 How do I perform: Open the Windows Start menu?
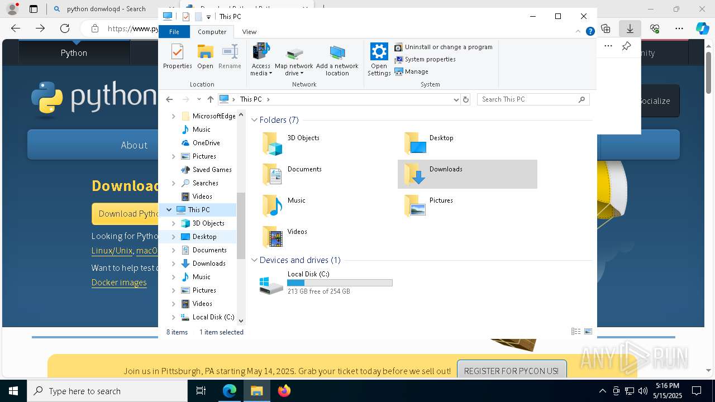13,391
